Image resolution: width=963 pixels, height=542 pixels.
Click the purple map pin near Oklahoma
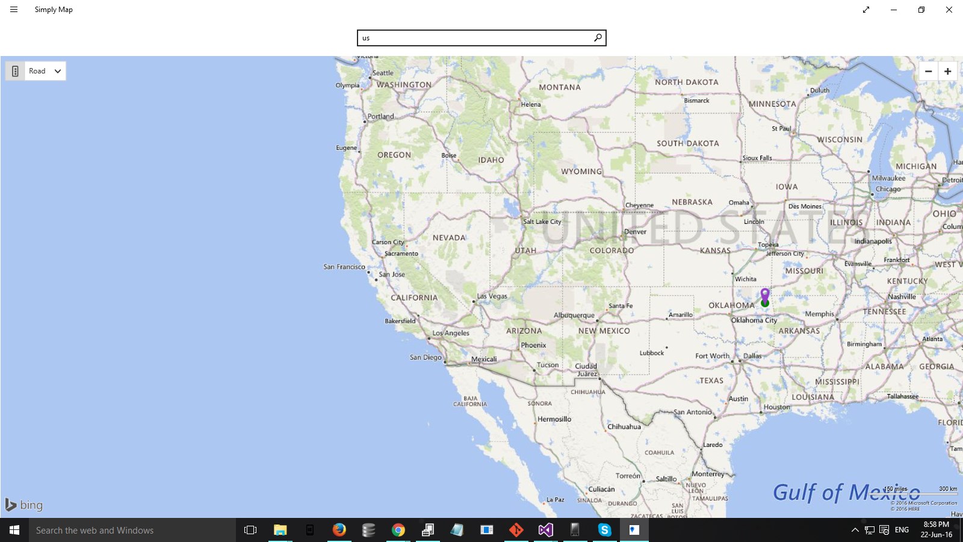pyautogui.click(x=765, y=296)
